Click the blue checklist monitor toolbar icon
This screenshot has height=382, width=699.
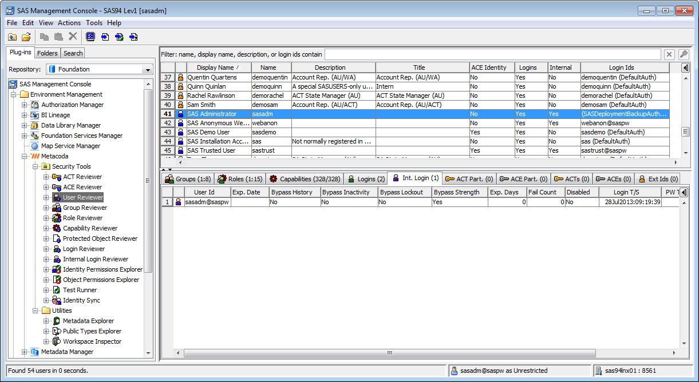click(x=90, y=37)
